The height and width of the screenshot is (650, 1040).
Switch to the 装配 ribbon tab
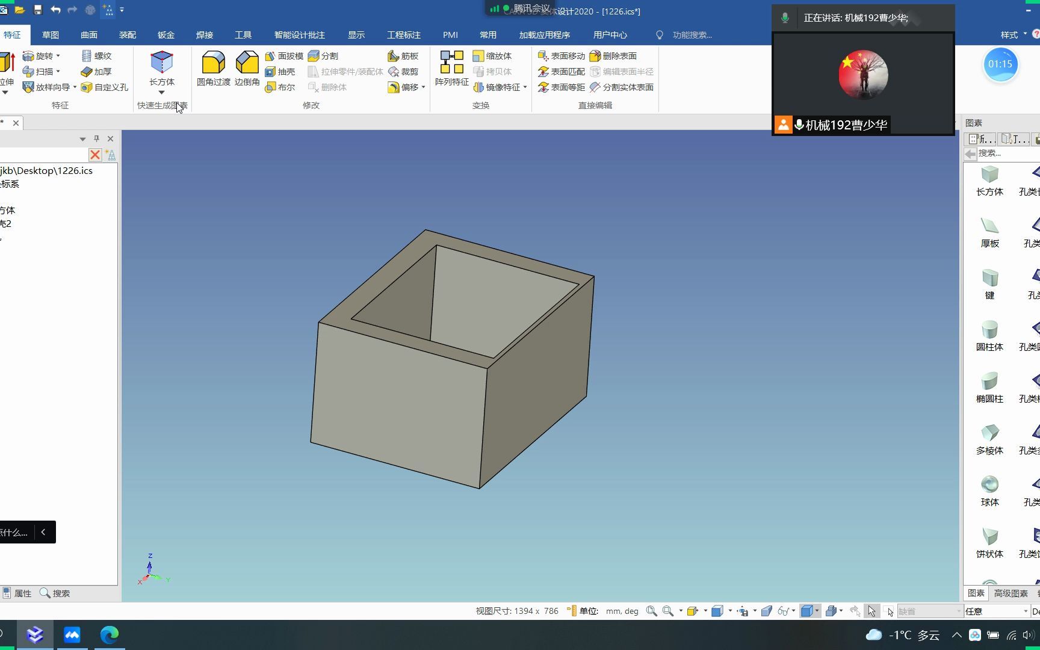128,35
